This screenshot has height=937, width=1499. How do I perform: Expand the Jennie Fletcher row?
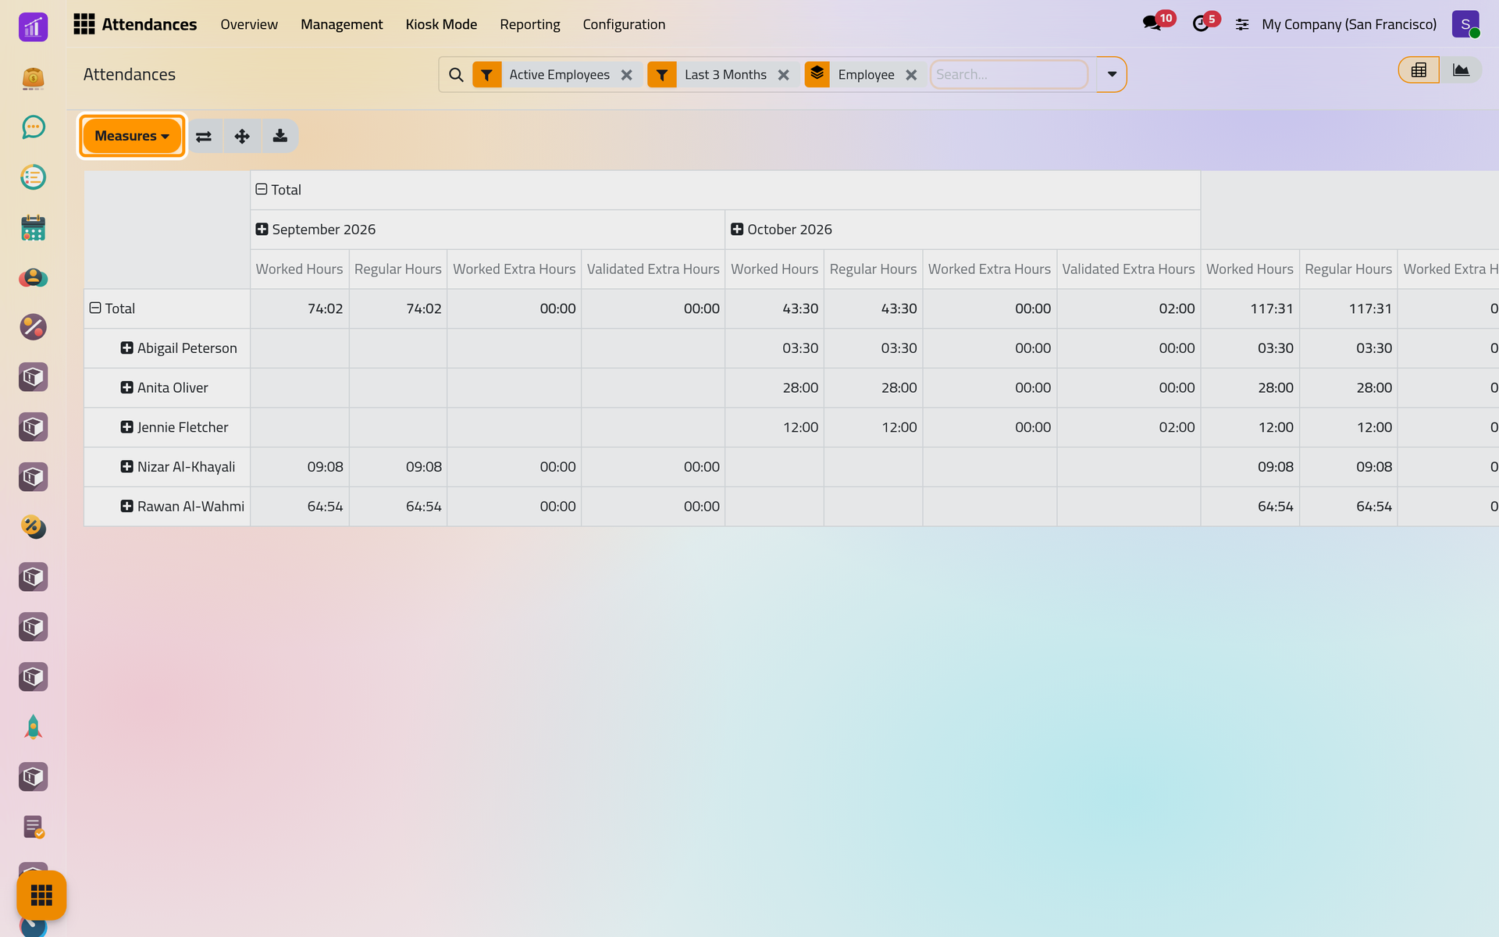tap(126, 427)
